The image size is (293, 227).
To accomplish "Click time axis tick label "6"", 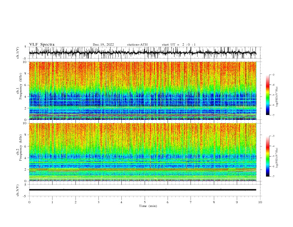I will click(168, 202).
